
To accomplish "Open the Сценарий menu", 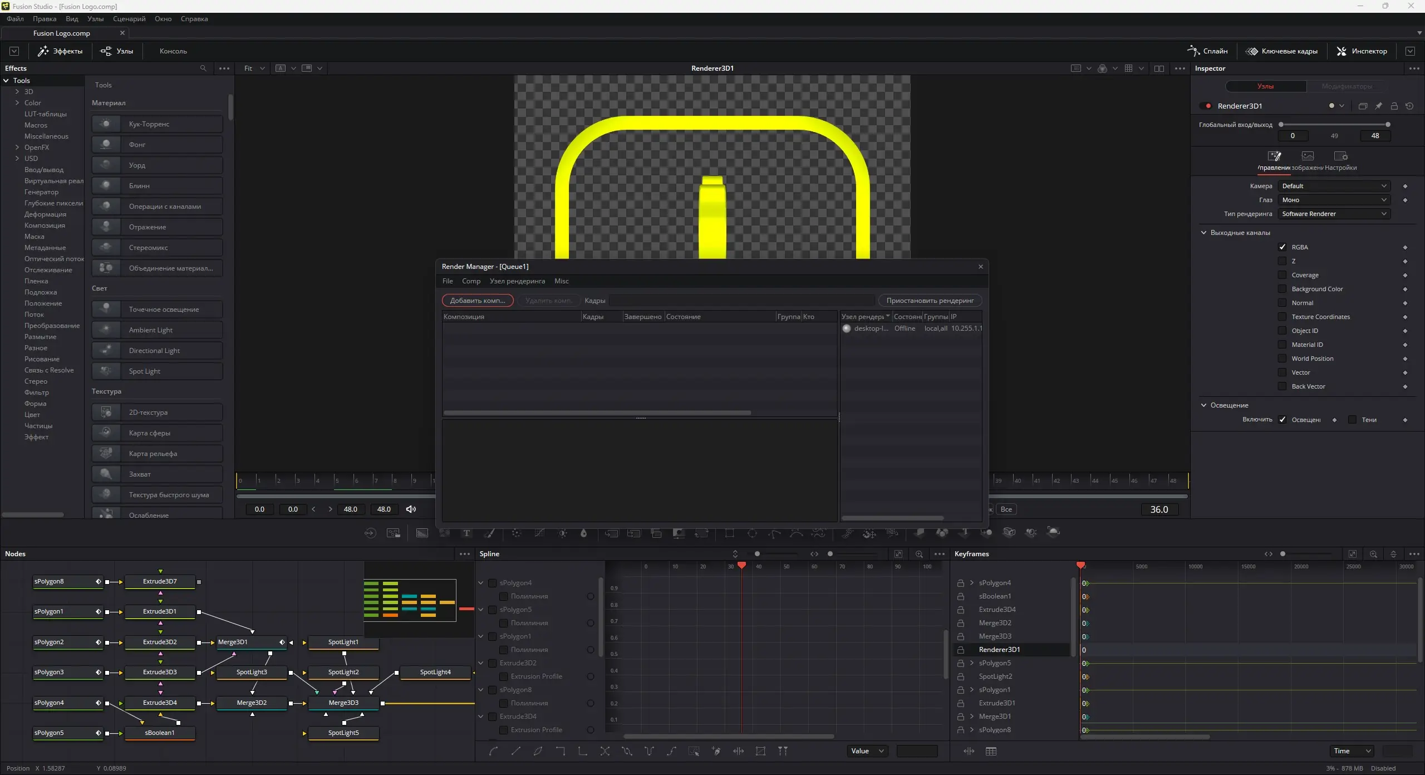I will pyautogui.click(x=129, y=18).
